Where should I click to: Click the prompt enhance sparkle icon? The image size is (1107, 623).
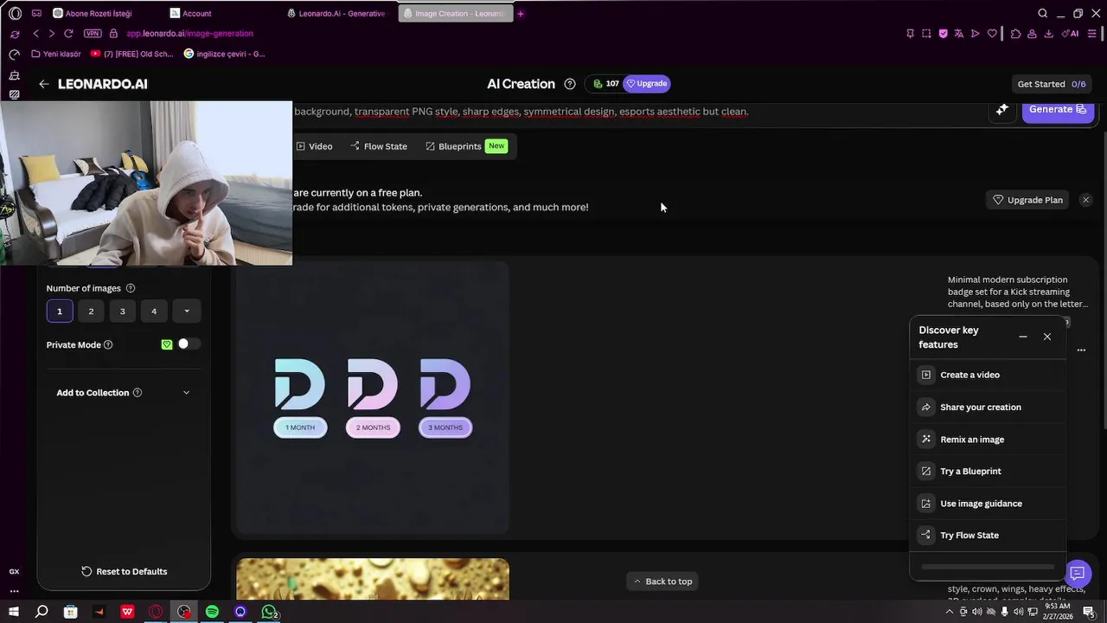[x=1001, y=110]
